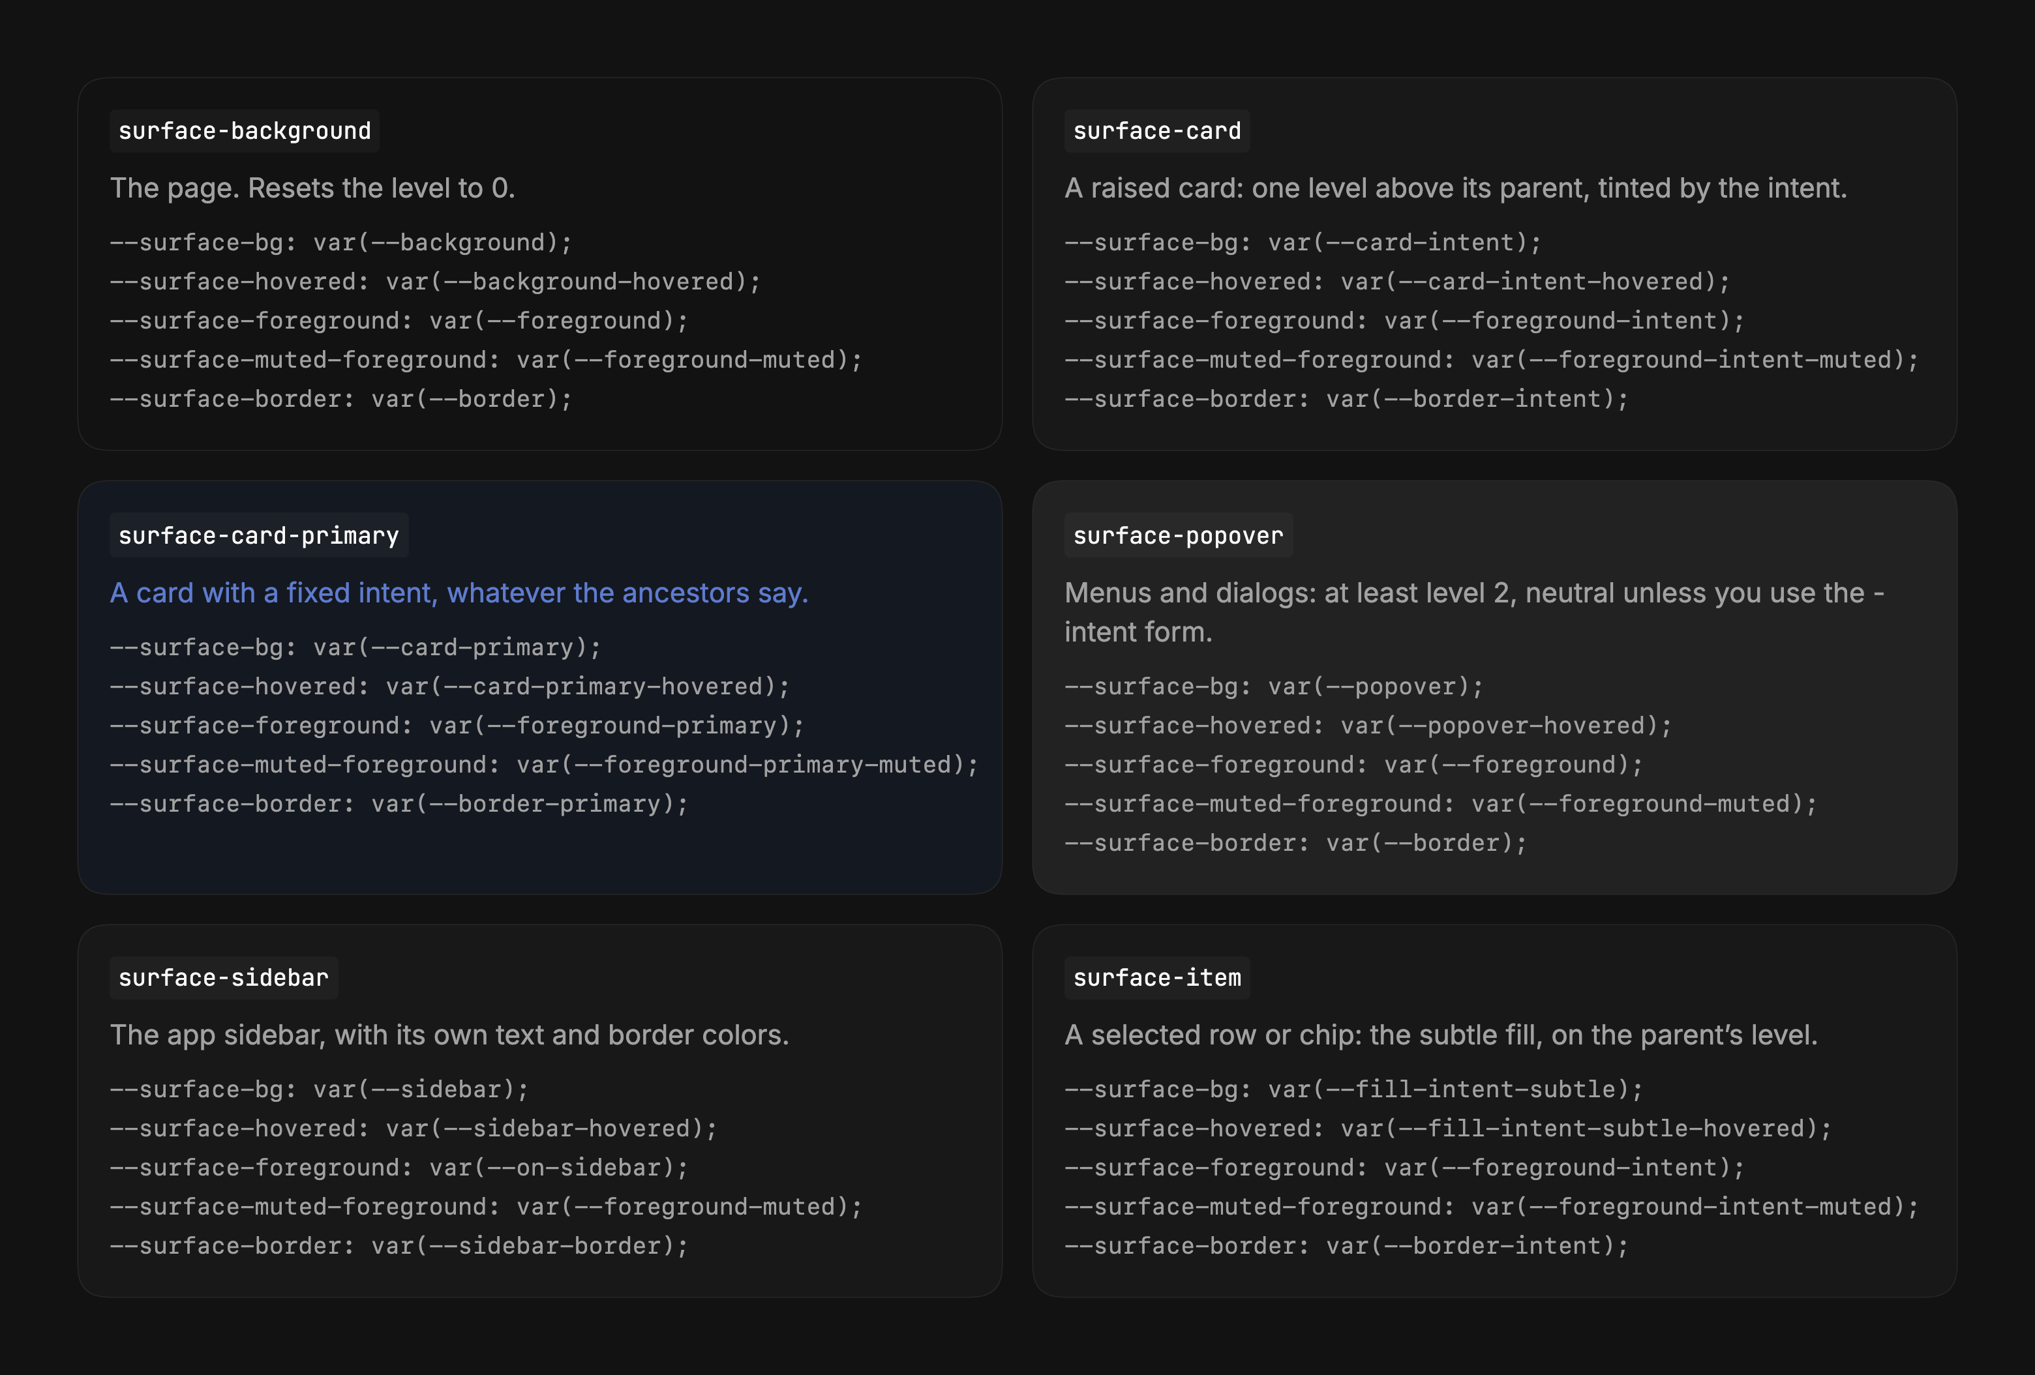Click the '--surface-hovered: var(--sidebar-hovered);' line

pyautogui.click(x=414, y=1129)
